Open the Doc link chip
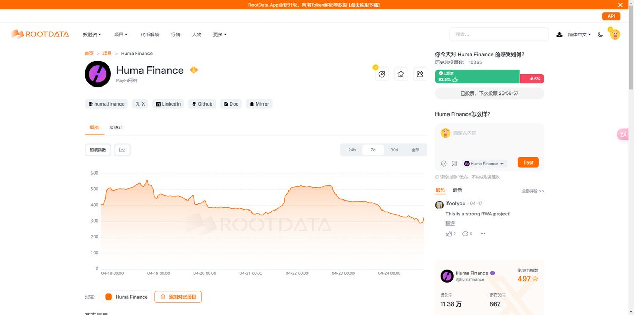 230,104
